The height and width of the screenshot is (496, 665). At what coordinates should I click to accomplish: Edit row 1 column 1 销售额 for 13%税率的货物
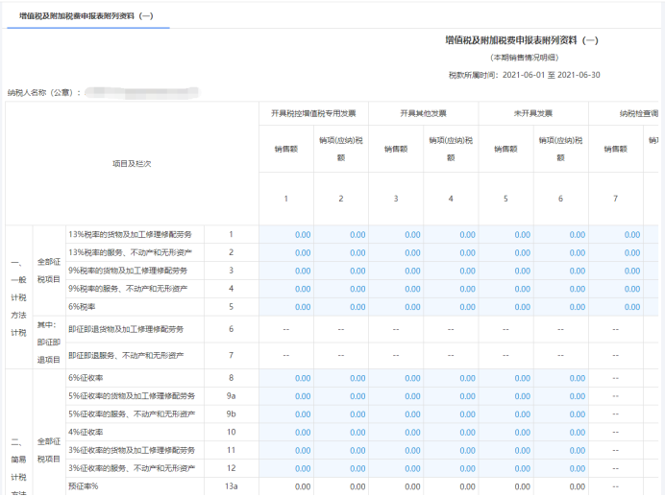286,235
